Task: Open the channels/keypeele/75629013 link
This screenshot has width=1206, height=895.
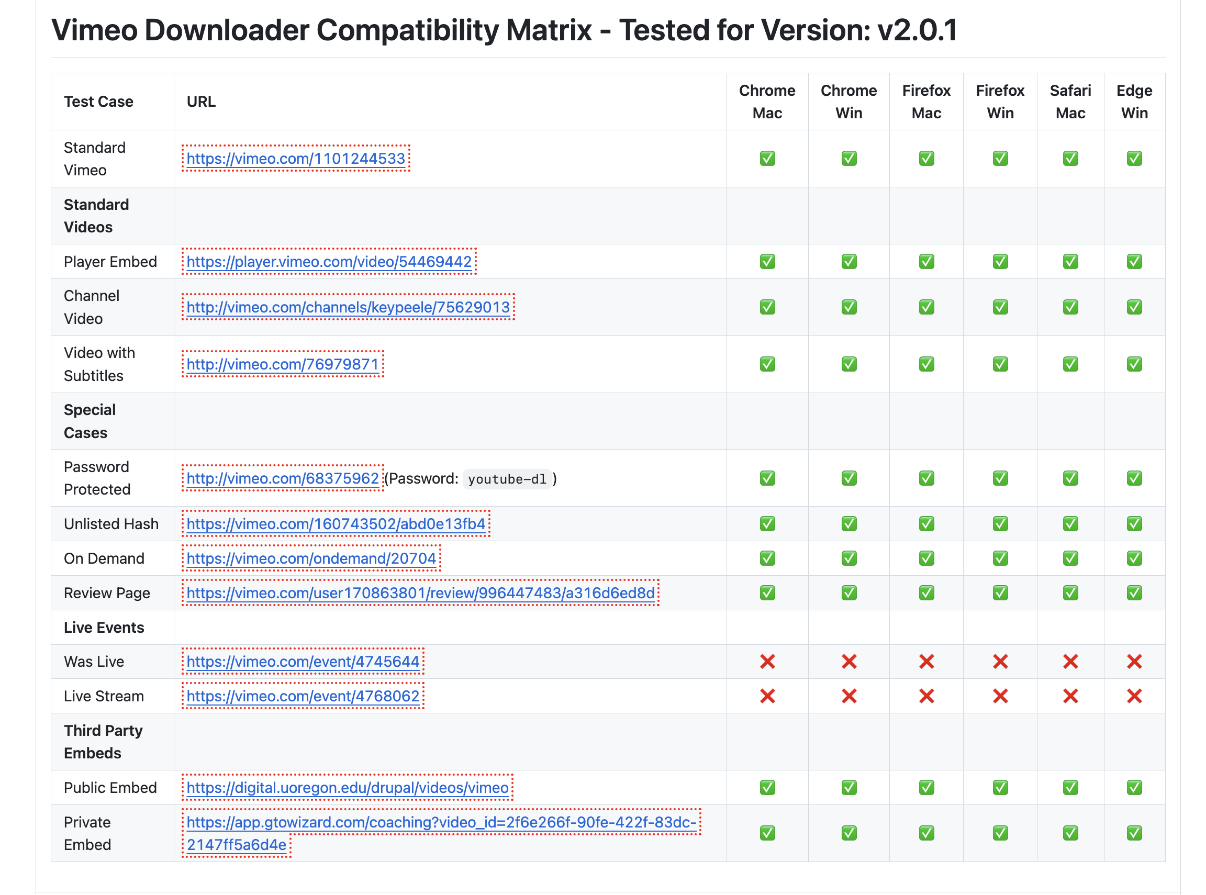Action: [x=349, y=307]
